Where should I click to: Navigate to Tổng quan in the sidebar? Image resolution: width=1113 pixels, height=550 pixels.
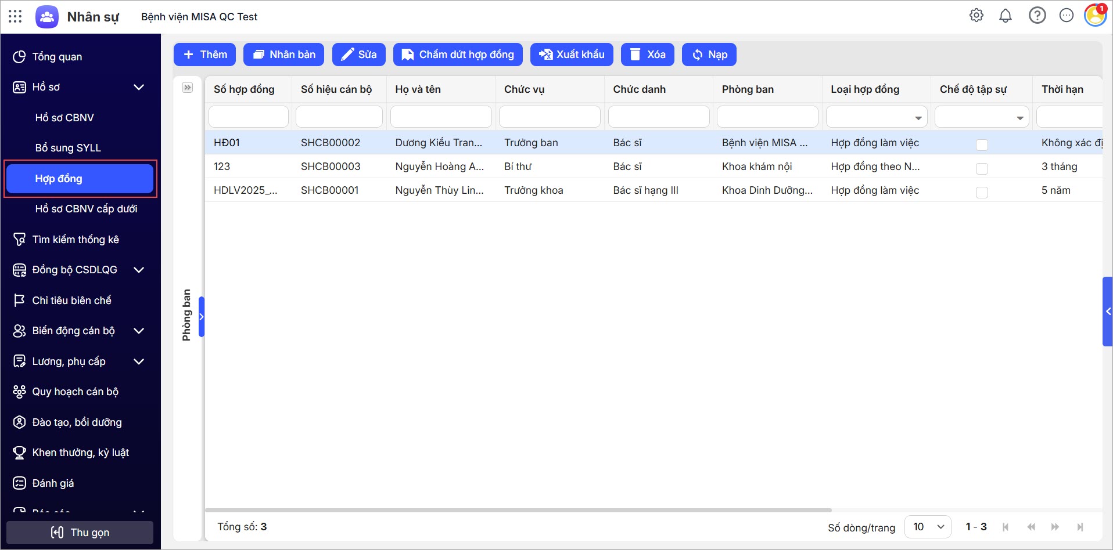point(57,57)
